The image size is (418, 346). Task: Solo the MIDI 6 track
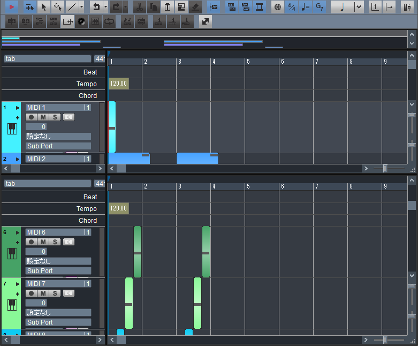54,242
